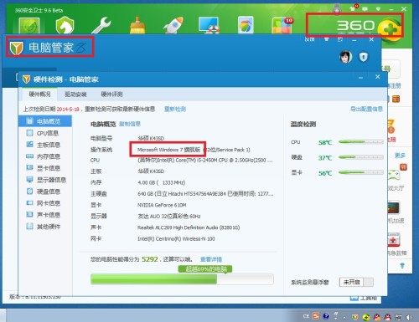
Task: Click user avatar in 电脑管家 window
Action: pyautogui.click(x=345, y=57)
